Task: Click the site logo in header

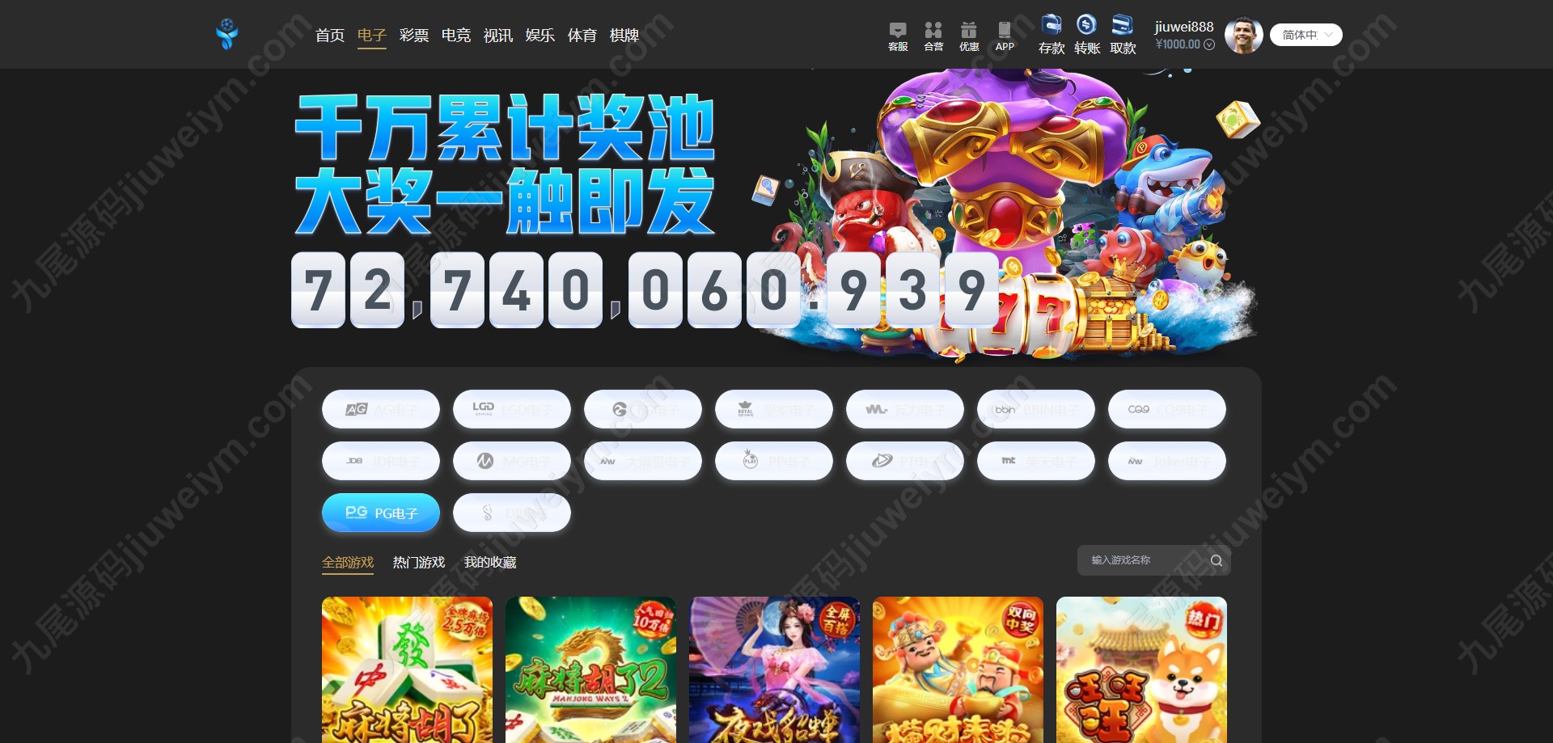Action: (227, 34)
